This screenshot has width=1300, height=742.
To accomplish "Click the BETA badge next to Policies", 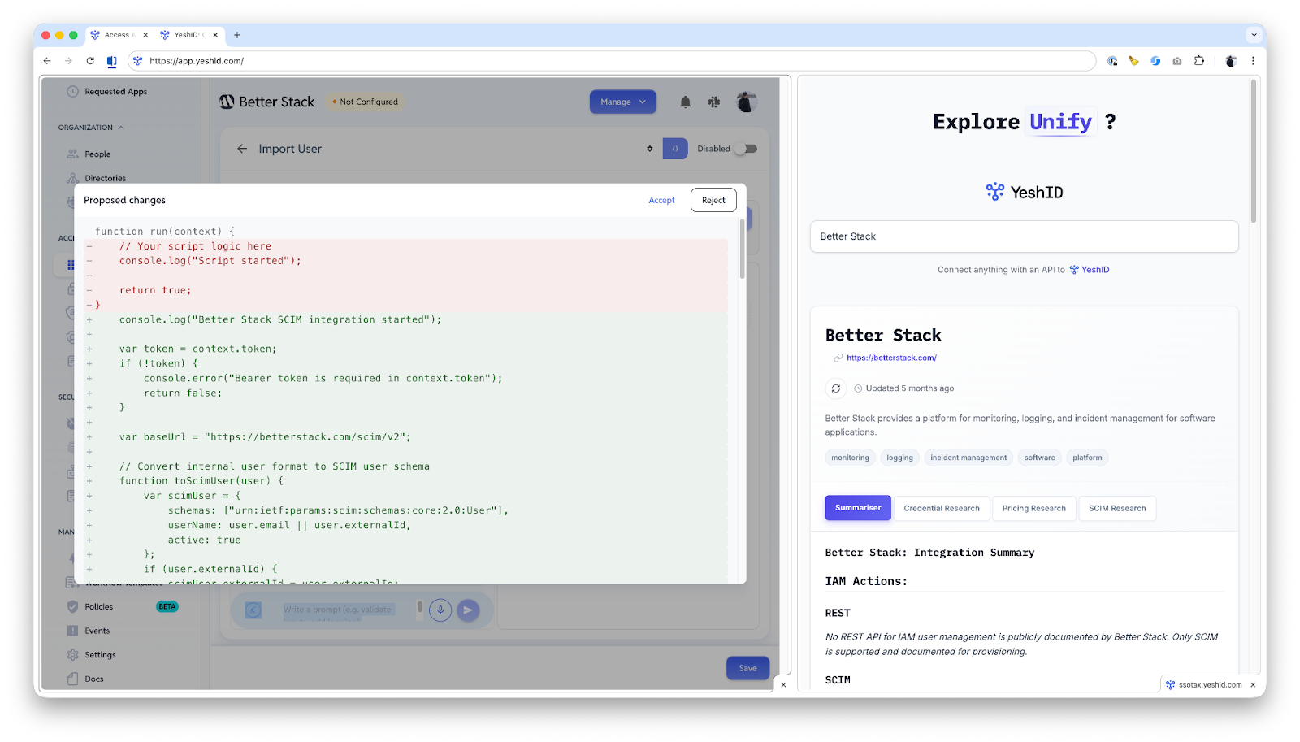I will 167,606.
